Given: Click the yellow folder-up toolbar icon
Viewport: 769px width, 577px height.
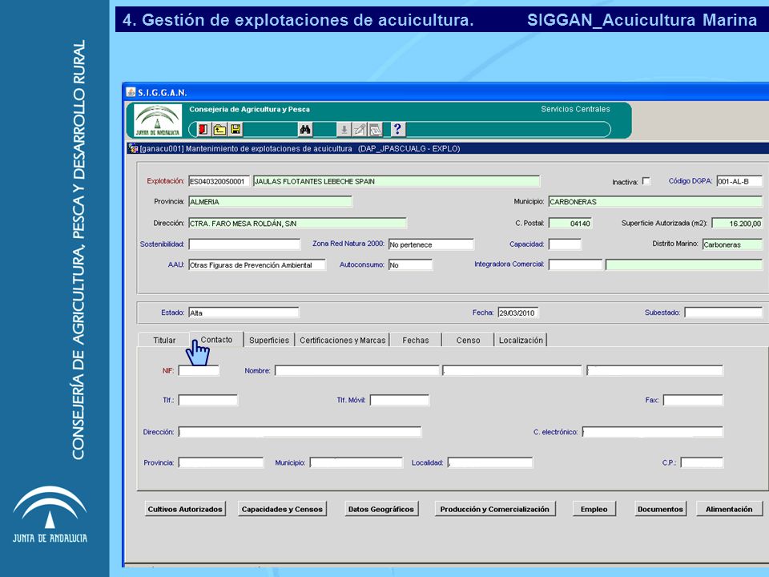Looking at the screenshot, I should [219, 130].
